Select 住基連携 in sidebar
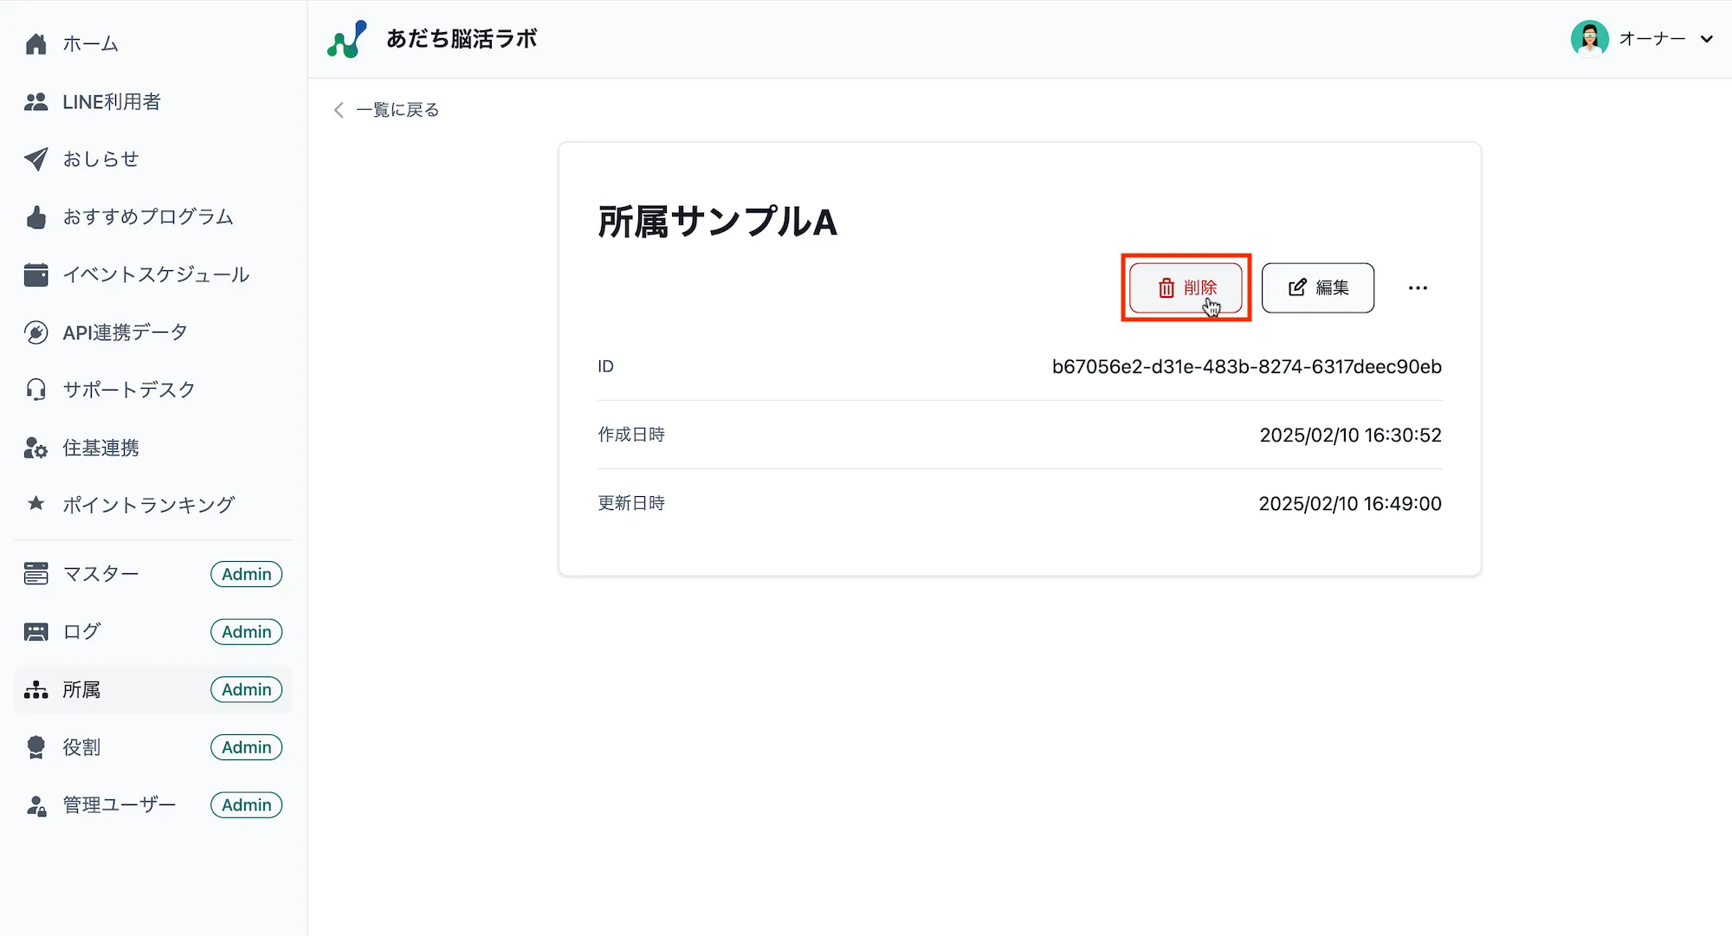1732x936 pixels. [x=153, y=448]
